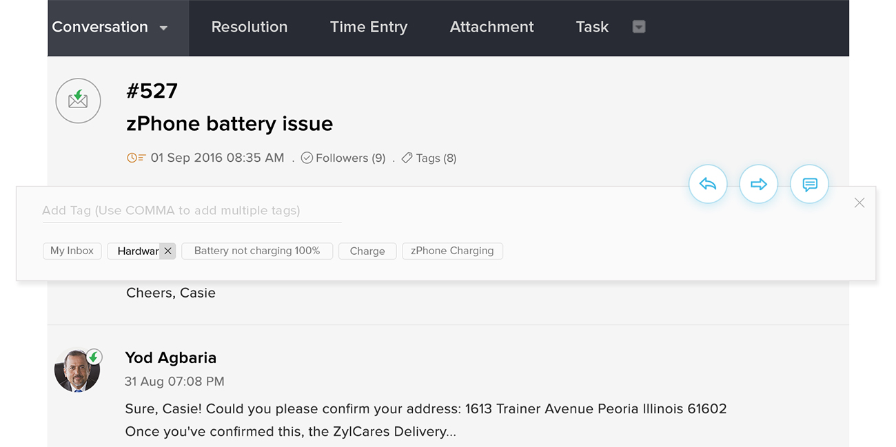Close the tag editing panel
This screenshot has width=896, height=447.
859,202
